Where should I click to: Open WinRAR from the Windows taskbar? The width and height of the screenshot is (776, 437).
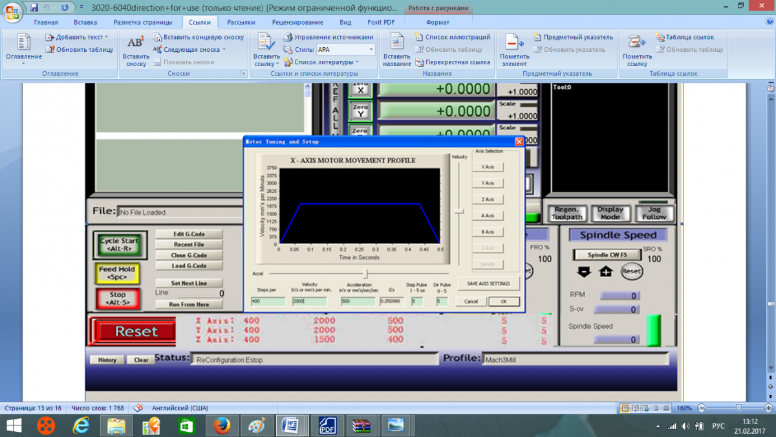[x=361, y=425]
